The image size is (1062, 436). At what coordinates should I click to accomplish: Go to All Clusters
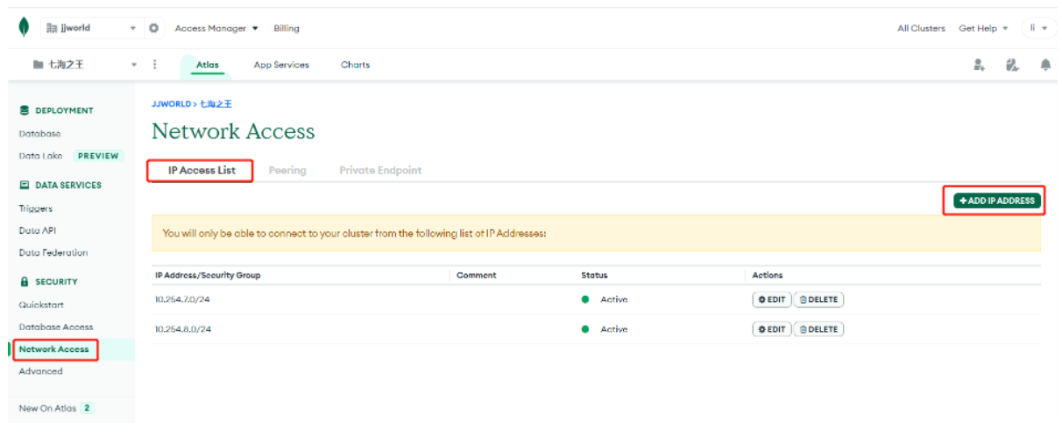click(921, 28)
